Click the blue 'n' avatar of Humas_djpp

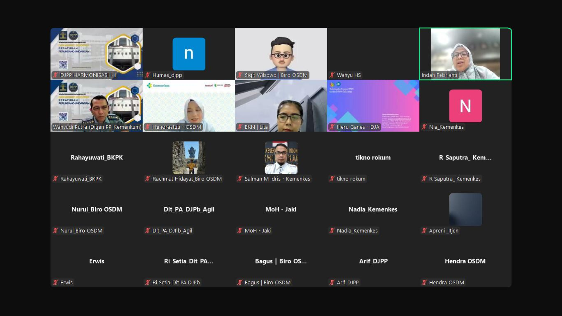coord(189,54)
